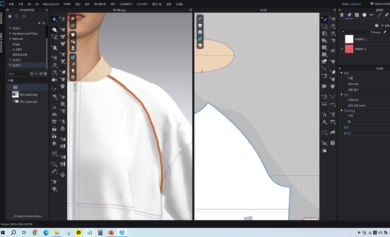Viewport: 390px width, 237px height.
Task: Open KakaoTalk from the Windows taskbar
Action: 78,232
